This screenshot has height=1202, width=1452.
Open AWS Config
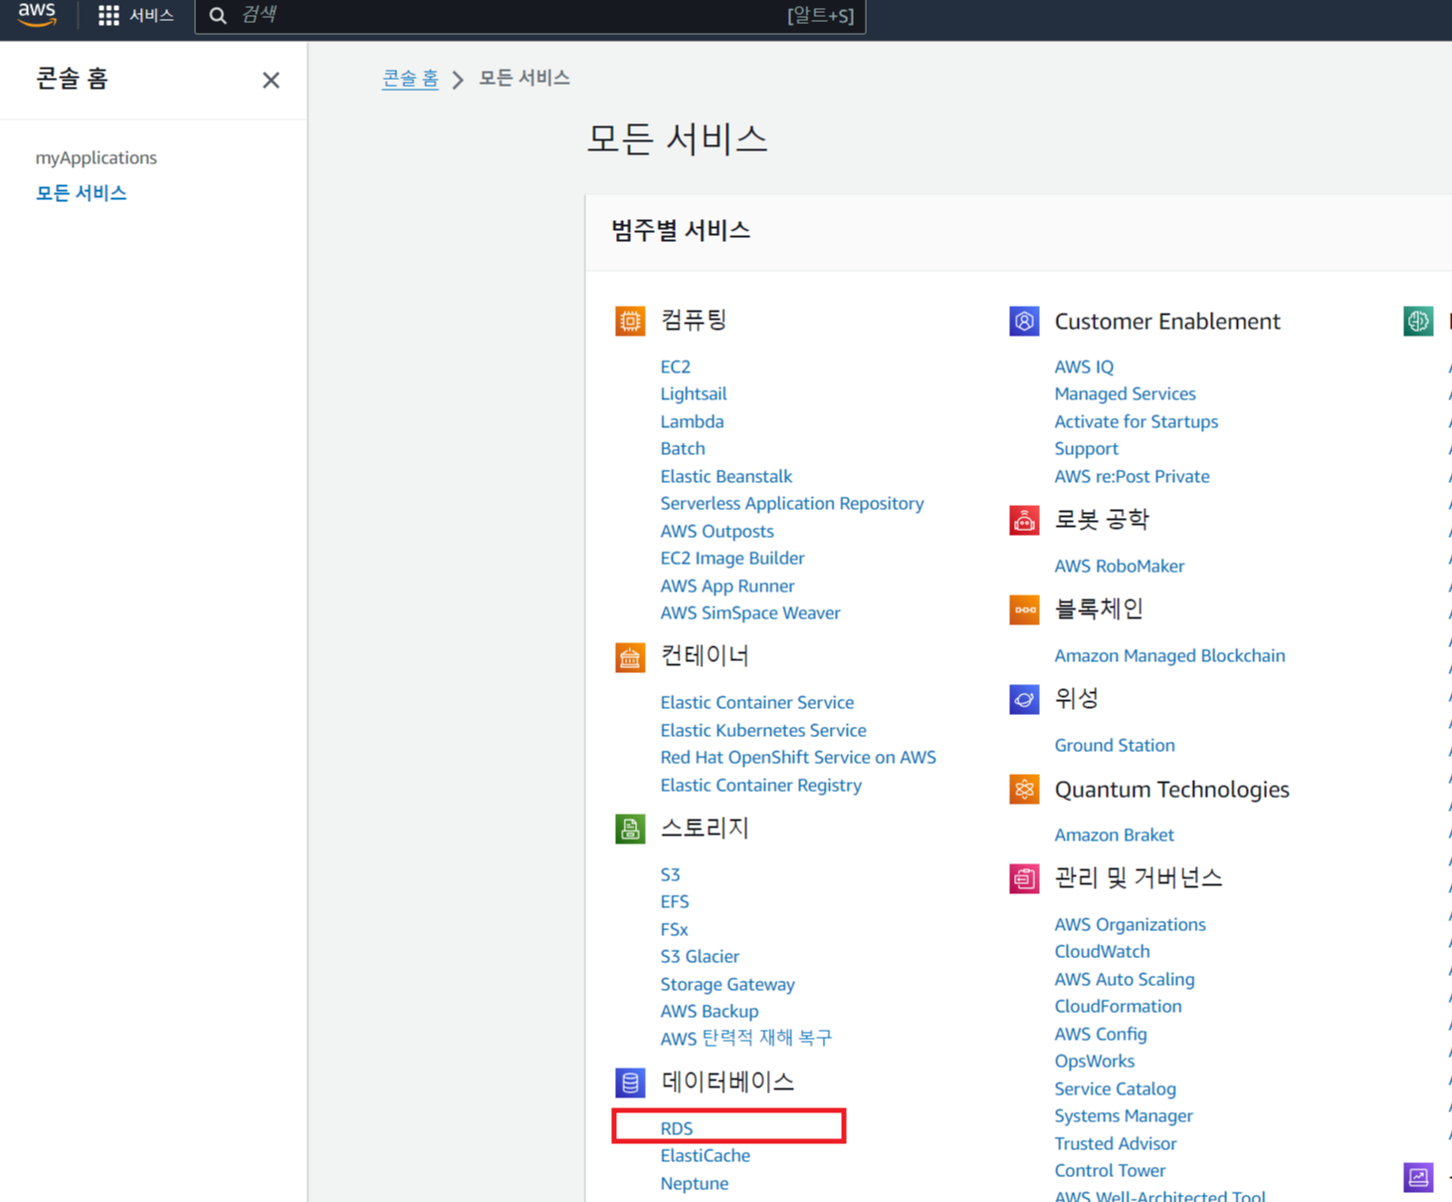click(1100, 1034)
